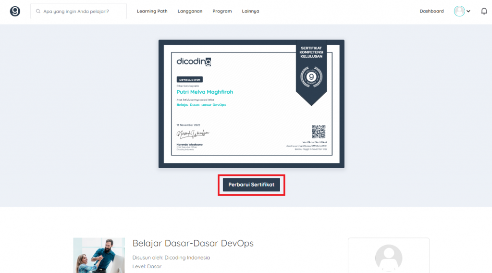Click the Dicoding logo in the navbar

click(x=15, y=11)
